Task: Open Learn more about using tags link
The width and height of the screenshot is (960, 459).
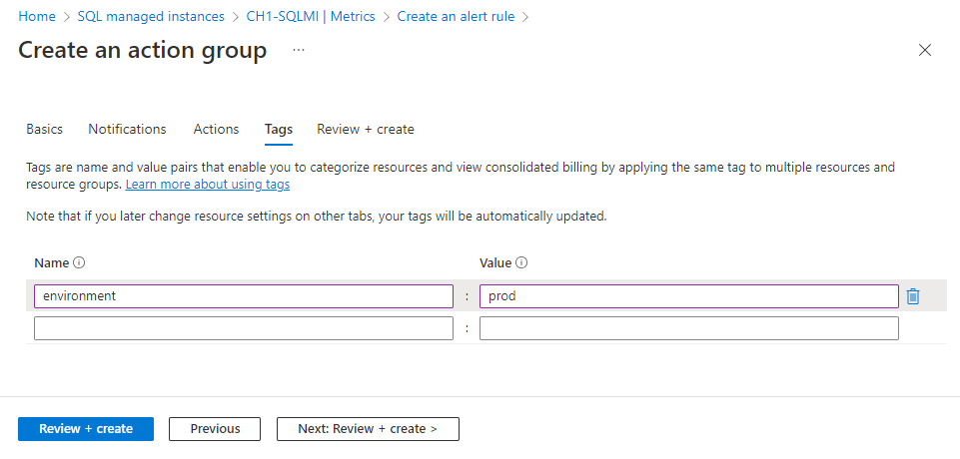Action: 208,185
